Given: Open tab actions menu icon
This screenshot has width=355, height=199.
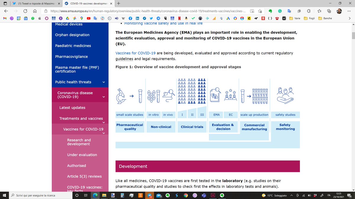Looking at the screenshot, I should pos(5,4).
